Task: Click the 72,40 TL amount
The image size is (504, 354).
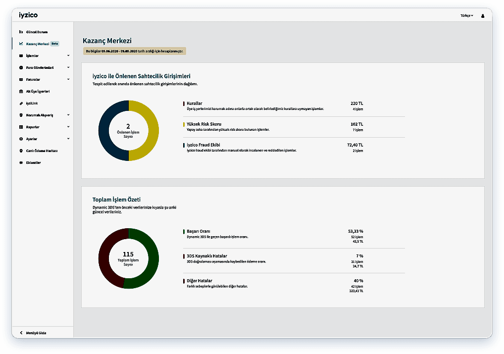Action: point(355,145)
